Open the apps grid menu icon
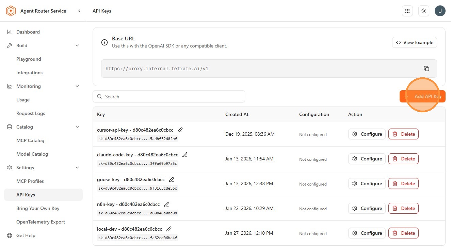 pyautogui.click(x=407, y=11)
